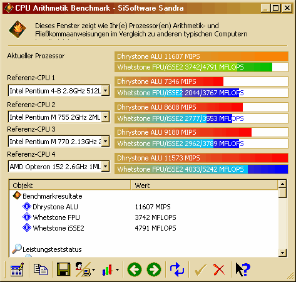Click the Dhrystone ALU 9180 MIPS bar
Image resolution: width=296 pixels, height=282 pixels.
pos(202,132)
